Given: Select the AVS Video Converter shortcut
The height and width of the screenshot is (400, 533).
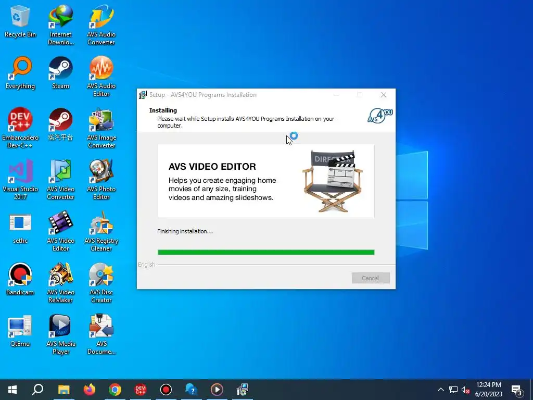Looking at the screenshot, I should [x=61, y=180].
